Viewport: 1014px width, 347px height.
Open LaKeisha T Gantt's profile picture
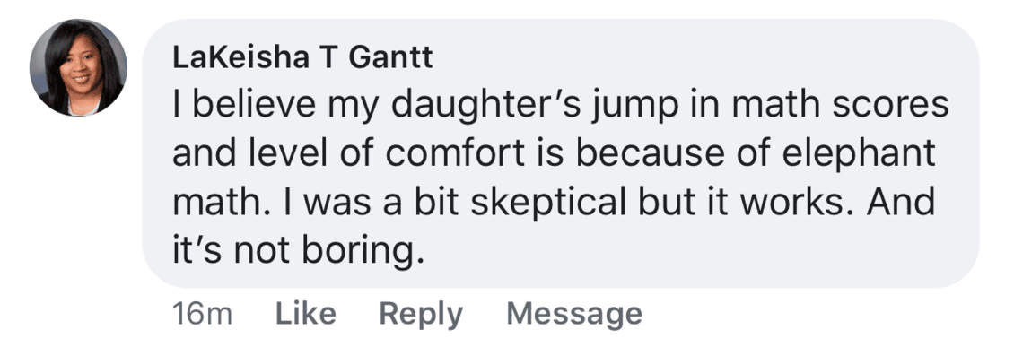click(x=78, y=67)
